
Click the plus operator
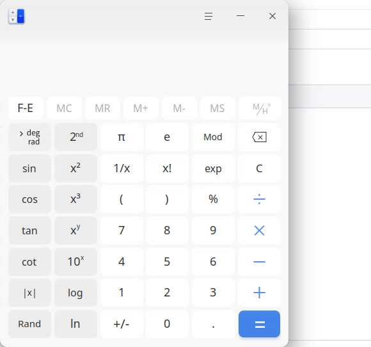[259, 293]
